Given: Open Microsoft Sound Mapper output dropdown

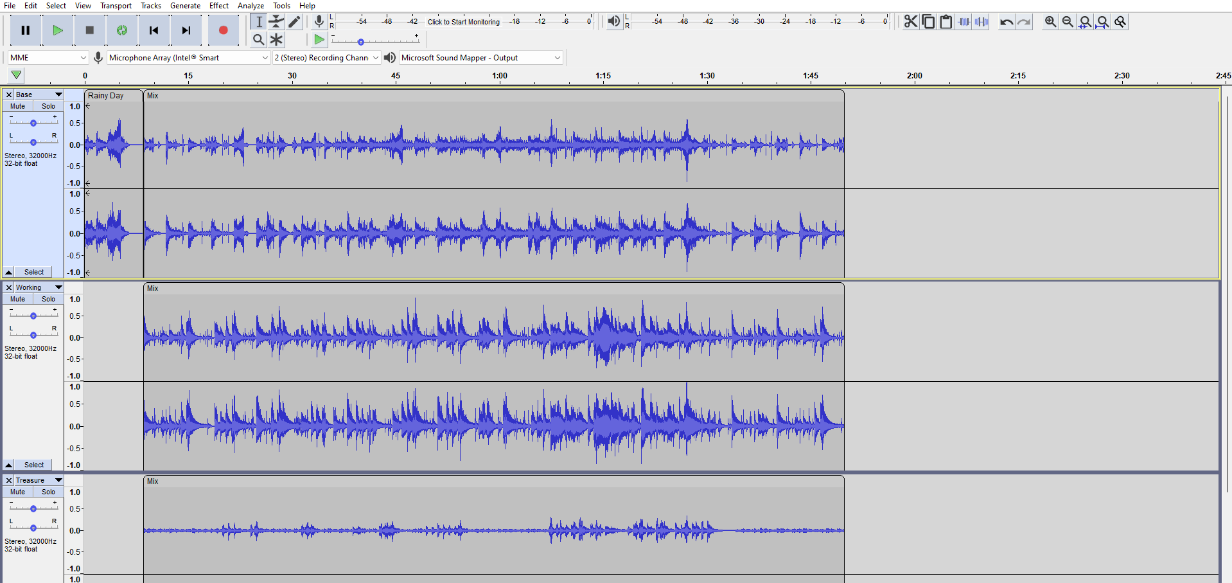Looking at the screenshot, I should point(481,57).
